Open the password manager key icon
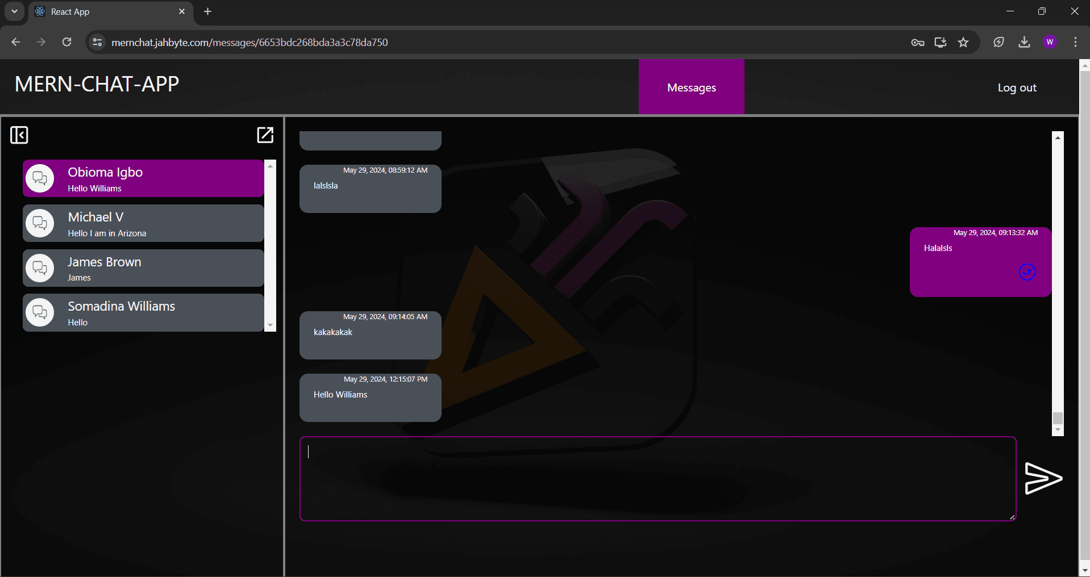Image resolution: width=1090 pixels, height=577 pixels. point(918,42)
